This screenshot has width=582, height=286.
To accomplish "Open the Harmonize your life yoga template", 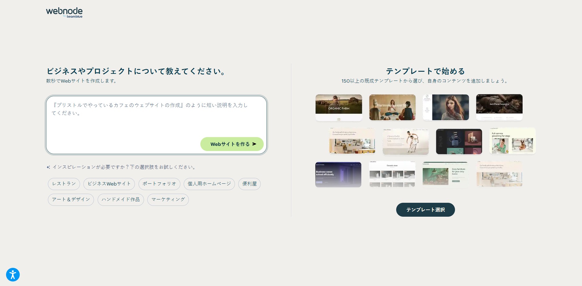I will click(392, 107).
